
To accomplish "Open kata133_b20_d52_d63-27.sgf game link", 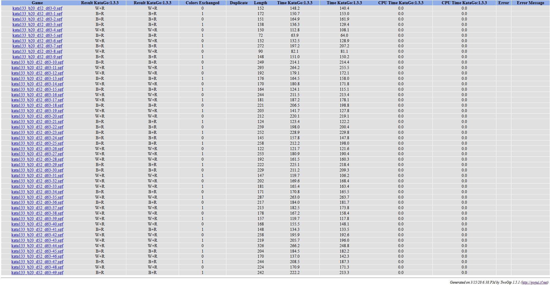I will [x=37, y=154].
